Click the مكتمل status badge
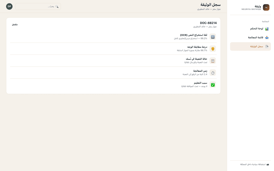274x171 pixels. [15, 25]
